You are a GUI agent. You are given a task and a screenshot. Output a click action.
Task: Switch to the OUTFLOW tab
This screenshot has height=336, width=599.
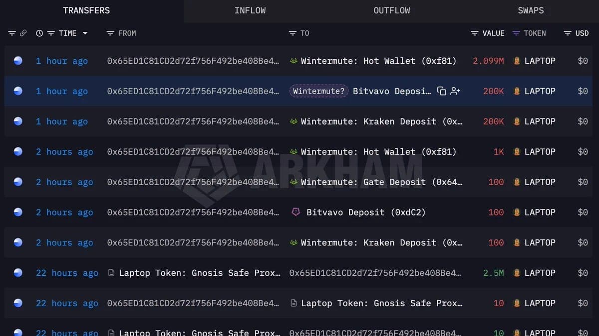pyautogui.click(x=392, y=10)
